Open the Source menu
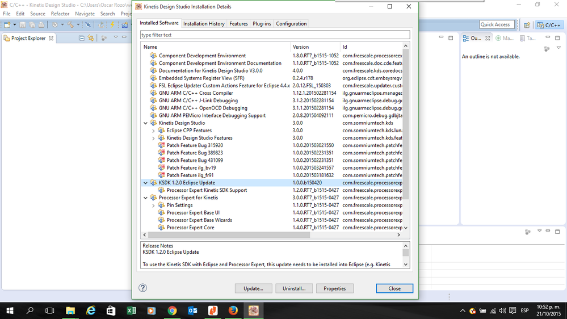 tap(37, 14)
